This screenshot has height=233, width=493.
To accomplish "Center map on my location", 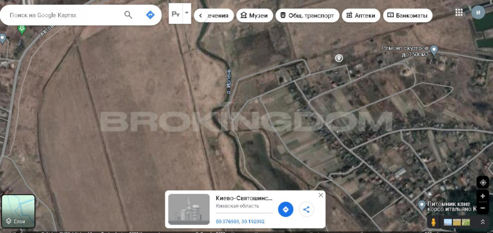I will pyautogui.click(x=482, y=182).
